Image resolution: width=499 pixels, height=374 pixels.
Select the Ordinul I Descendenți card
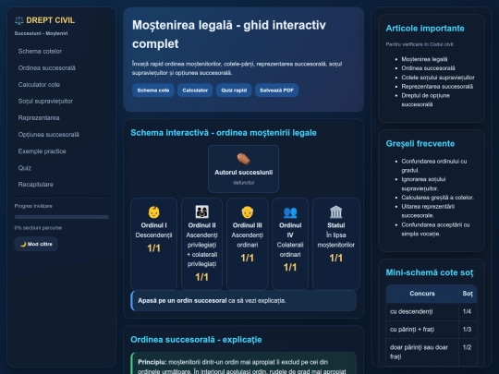coord(153,244)
